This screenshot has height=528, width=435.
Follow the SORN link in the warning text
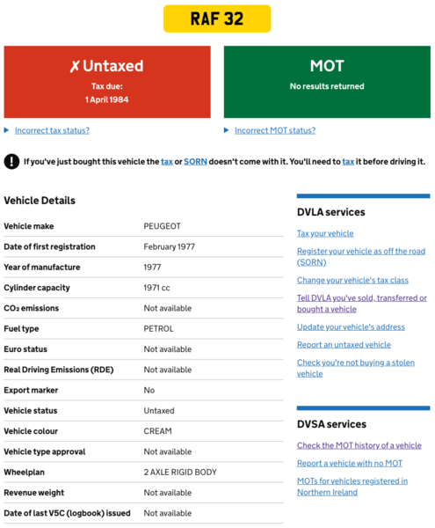coord(195,162)
